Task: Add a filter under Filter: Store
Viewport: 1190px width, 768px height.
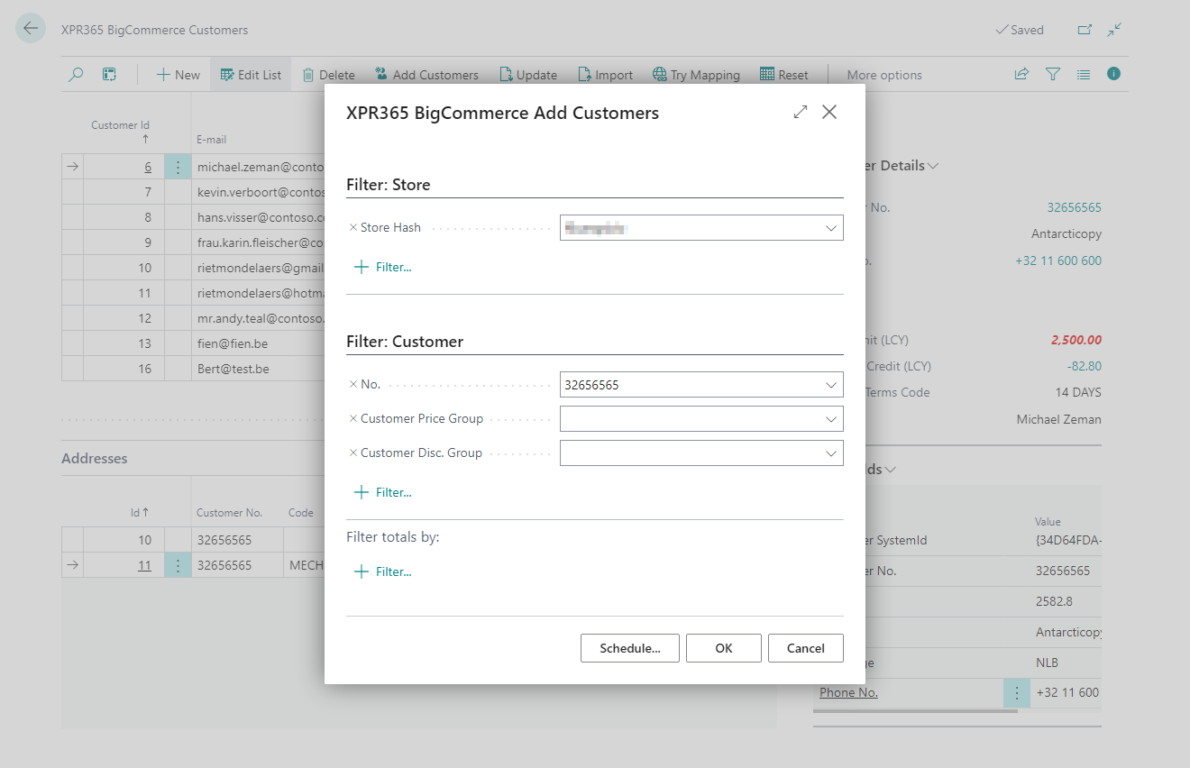Action: point(383,267)
